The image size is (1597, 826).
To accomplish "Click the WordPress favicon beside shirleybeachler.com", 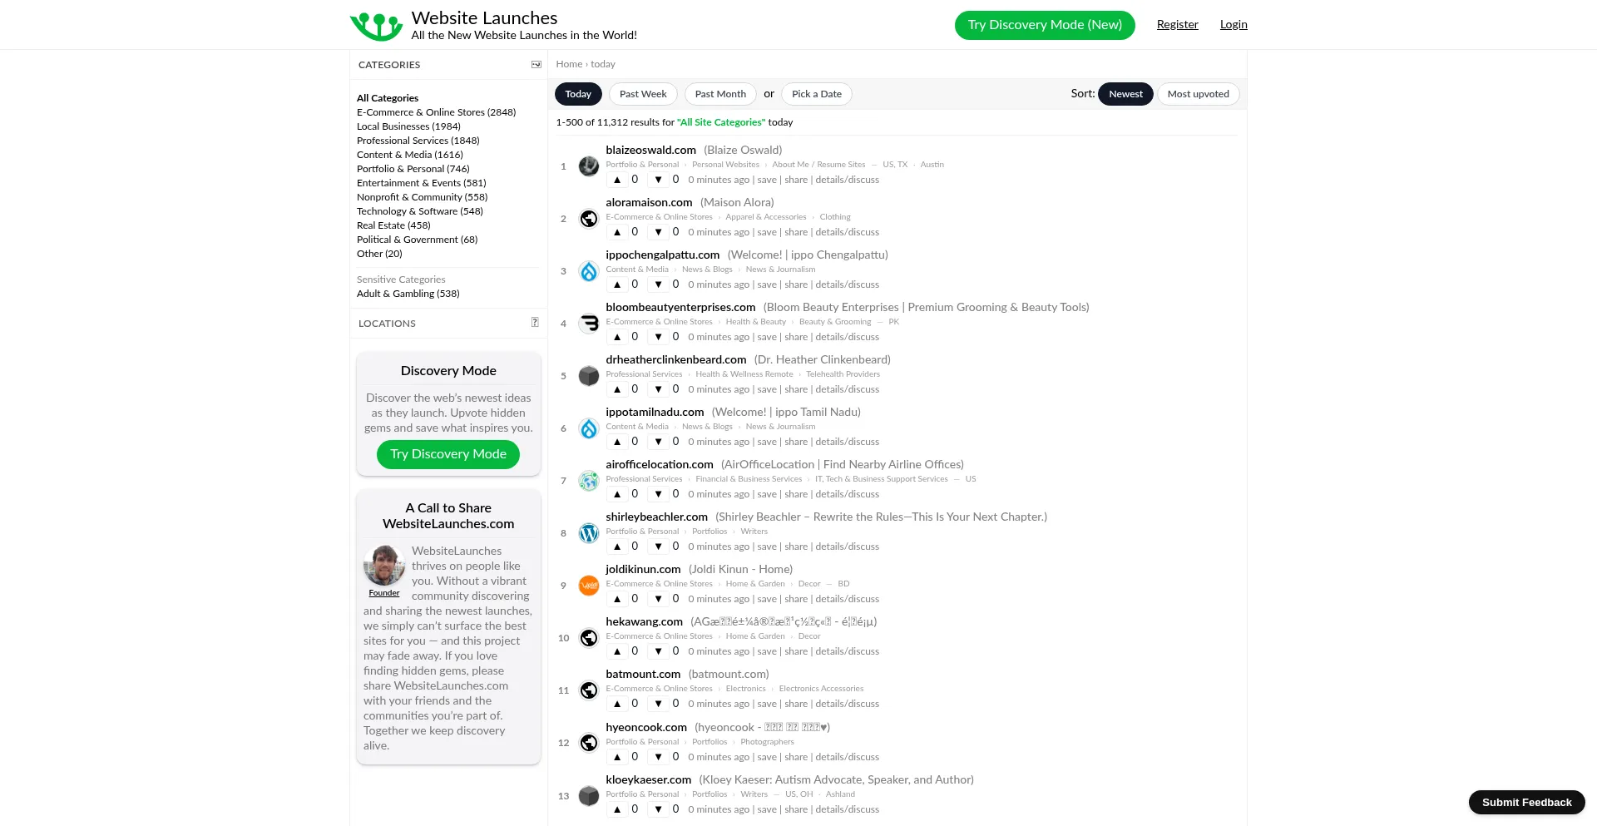I will point(589,533).
